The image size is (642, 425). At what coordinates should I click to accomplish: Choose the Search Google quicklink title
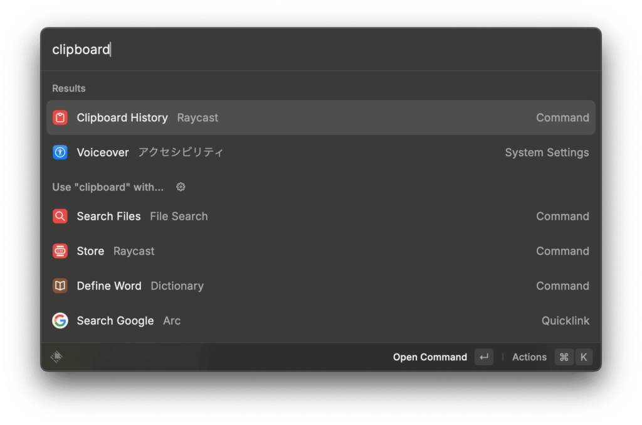pos(115,321)
